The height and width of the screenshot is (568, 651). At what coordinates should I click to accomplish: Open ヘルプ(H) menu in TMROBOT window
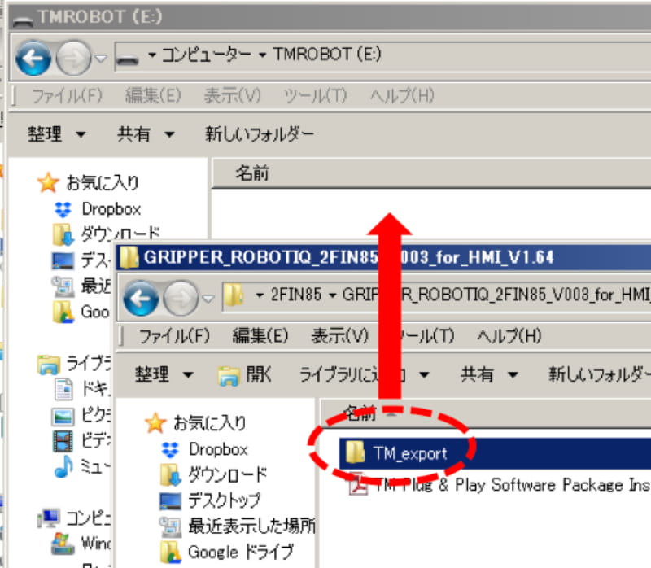click(402, 96)
